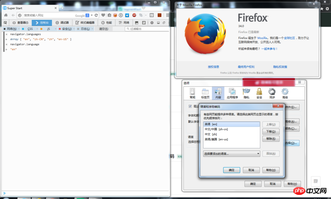Open the 内容 Content options tab
The image size is (331, 199).
[218, 93]
